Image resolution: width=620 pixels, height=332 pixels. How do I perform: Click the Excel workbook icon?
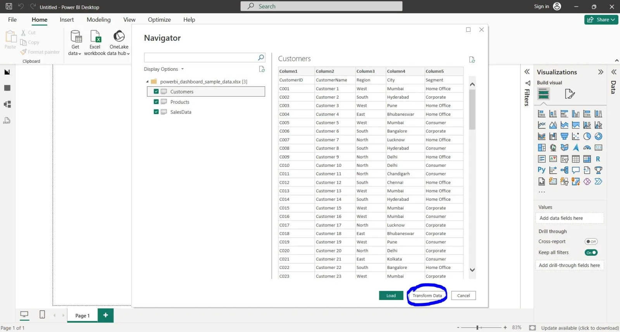95,36
